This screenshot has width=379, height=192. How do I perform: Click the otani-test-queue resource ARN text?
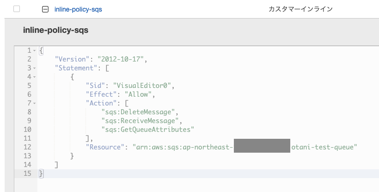pyautogui.click(x=324, y=147)
